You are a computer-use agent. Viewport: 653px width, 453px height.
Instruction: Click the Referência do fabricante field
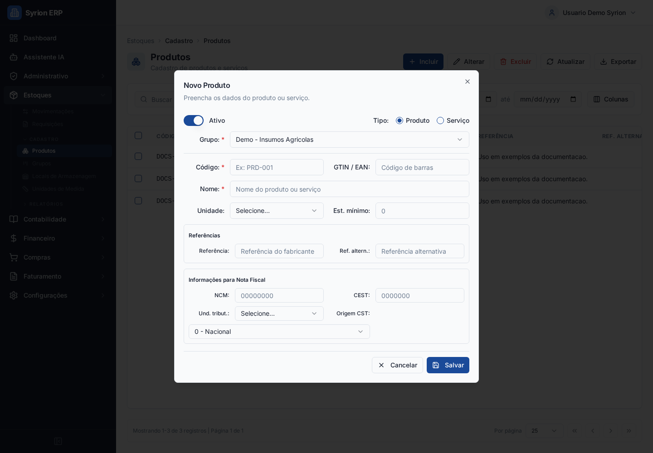pyautogui.click(x=279, y=251)
